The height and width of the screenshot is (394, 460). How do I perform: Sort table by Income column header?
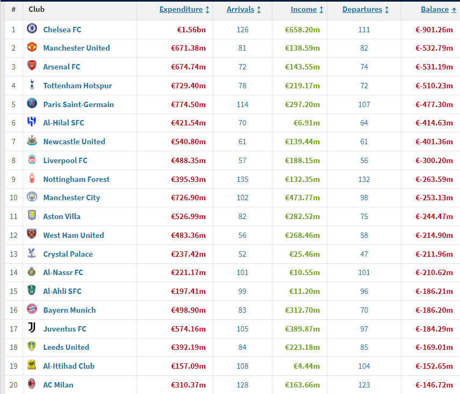307,9
